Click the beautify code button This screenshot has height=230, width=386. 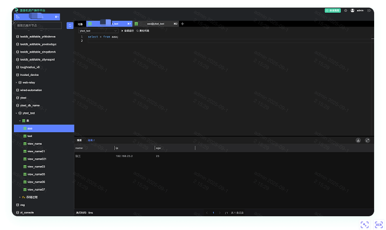(143, 31)
